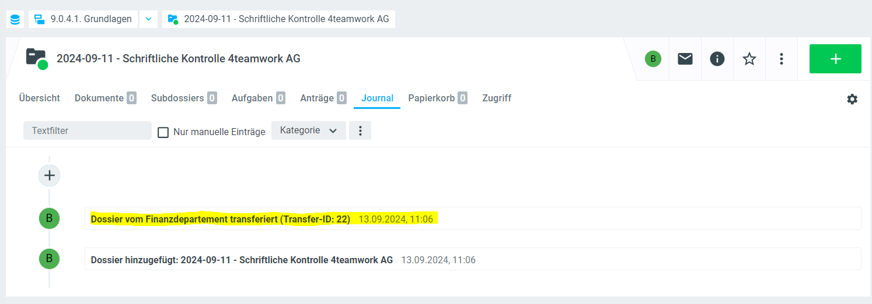This screenshot has width=872, height=304.
Task: Expand the Kategorie dropdown
Action: point(308,130)
